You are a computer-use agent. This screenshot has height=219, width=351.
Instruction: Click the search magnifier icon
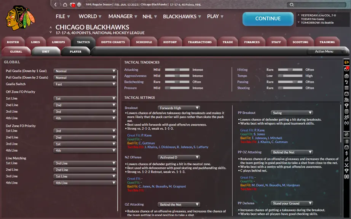click(292, 5)
